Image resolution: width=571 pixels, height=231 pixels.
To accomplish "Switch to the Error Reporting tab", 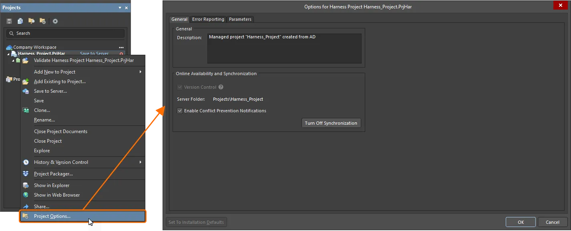I will coord(208,19).
